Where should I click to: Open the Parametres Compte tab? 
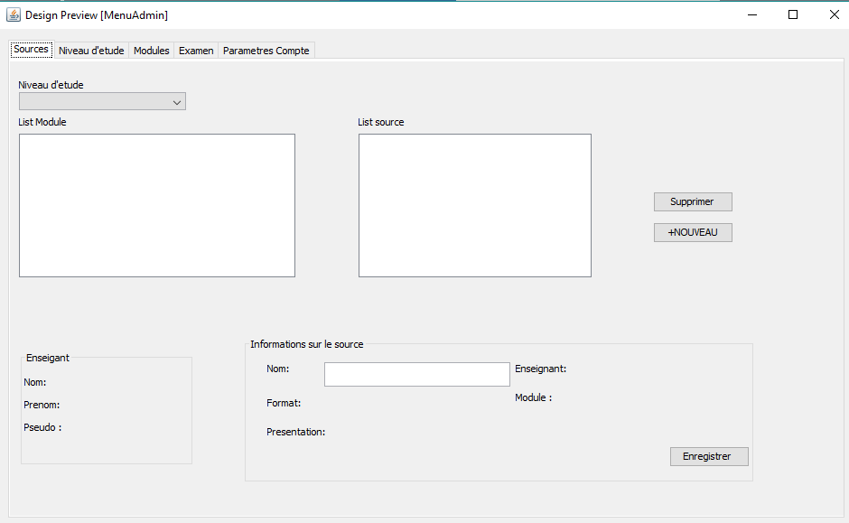(x=266, y=51)
